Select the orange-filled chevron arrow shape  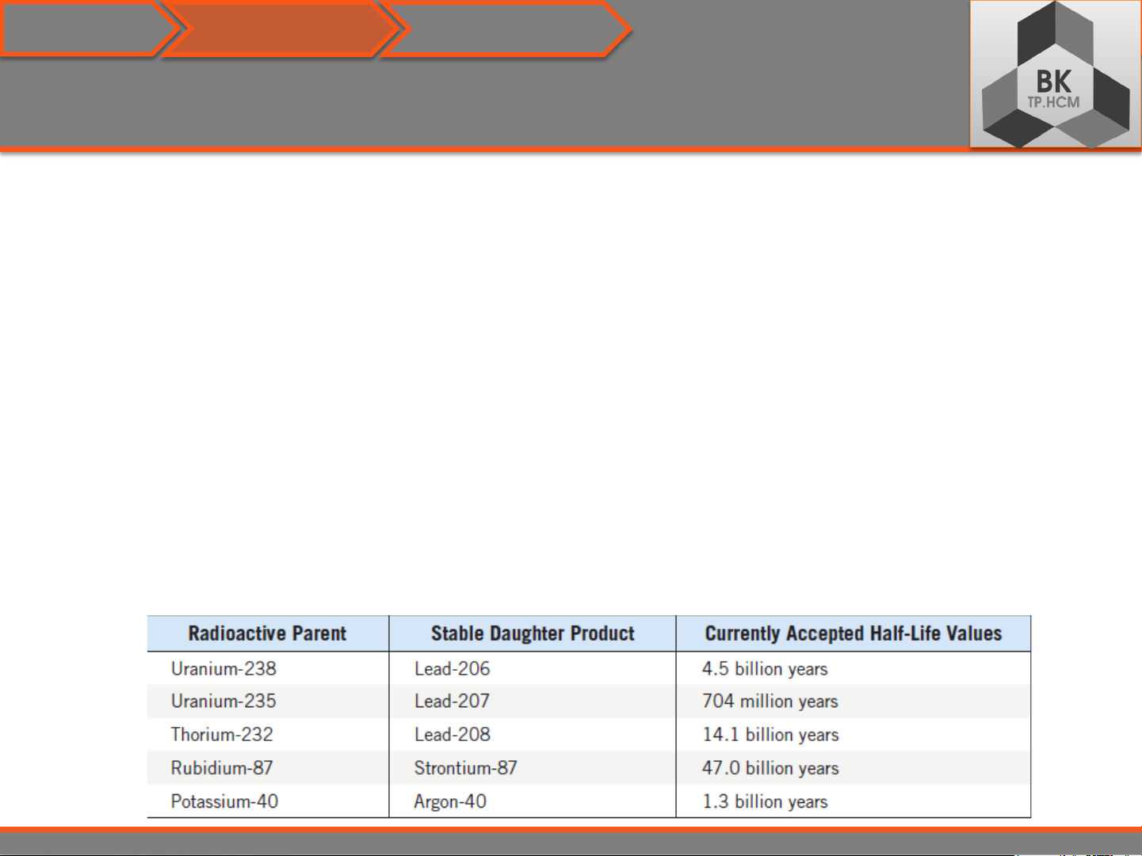pos(282,29)
